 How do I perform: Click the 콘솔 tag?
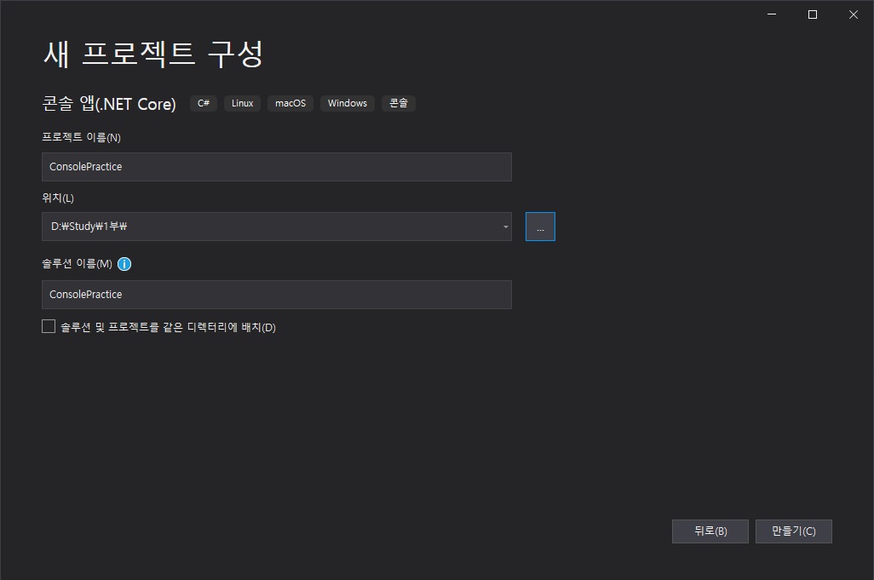click(x=399, y=104)
